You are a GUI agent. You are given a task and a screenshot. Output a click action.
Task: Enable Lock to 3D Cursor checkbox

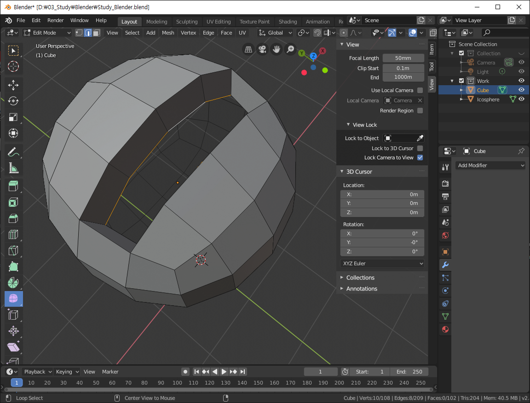[420, 148]
